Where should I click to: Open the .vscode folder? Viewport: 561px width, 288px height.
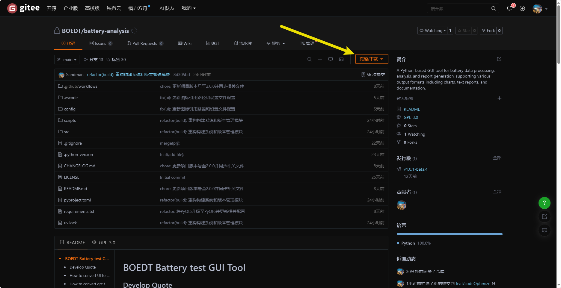[x=71, y=98]
